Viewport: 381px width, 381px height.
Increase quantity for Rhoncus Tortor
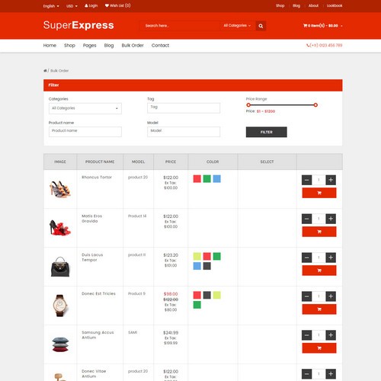click(331, 180)
